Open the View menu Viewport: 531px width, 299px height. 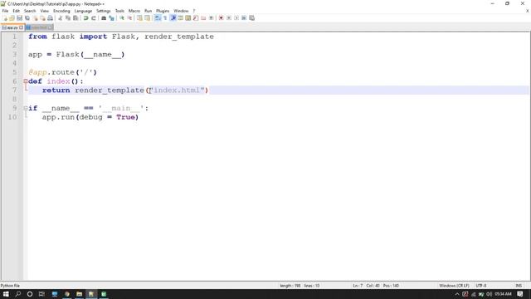tap(44, 11)
